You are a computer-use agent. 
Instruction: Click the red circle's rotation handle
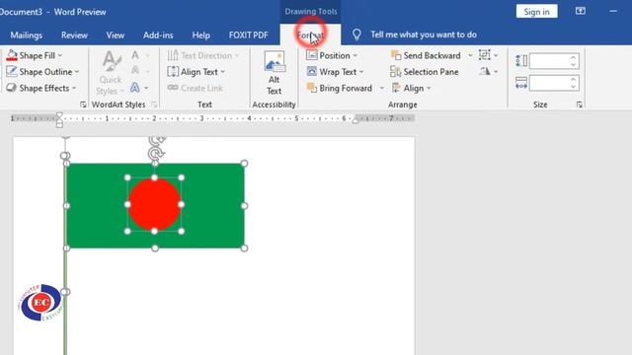(x=155, y=154)
